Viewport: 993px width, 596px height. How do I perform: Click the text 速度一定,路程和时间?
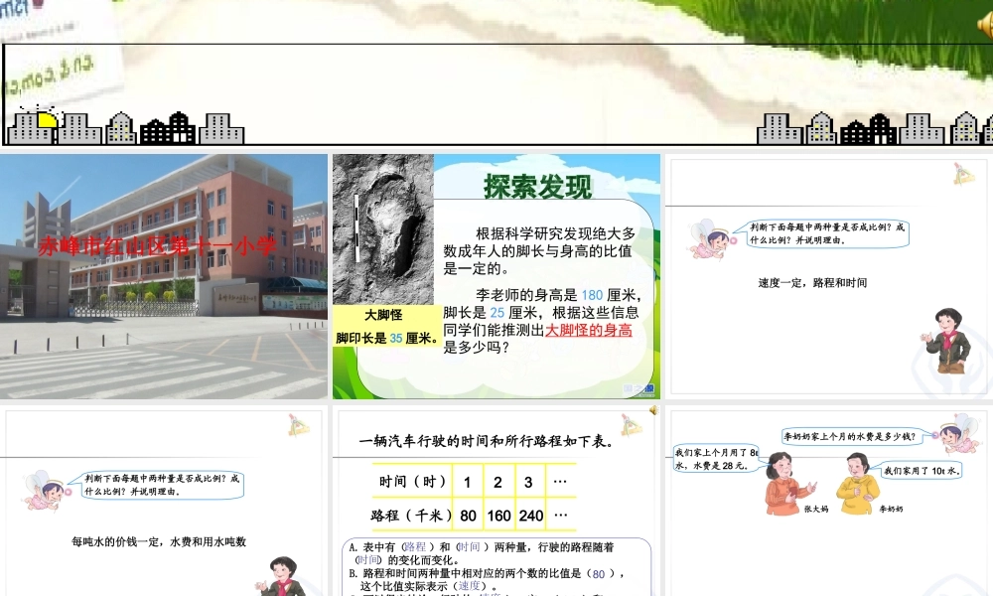pos(812,283)
